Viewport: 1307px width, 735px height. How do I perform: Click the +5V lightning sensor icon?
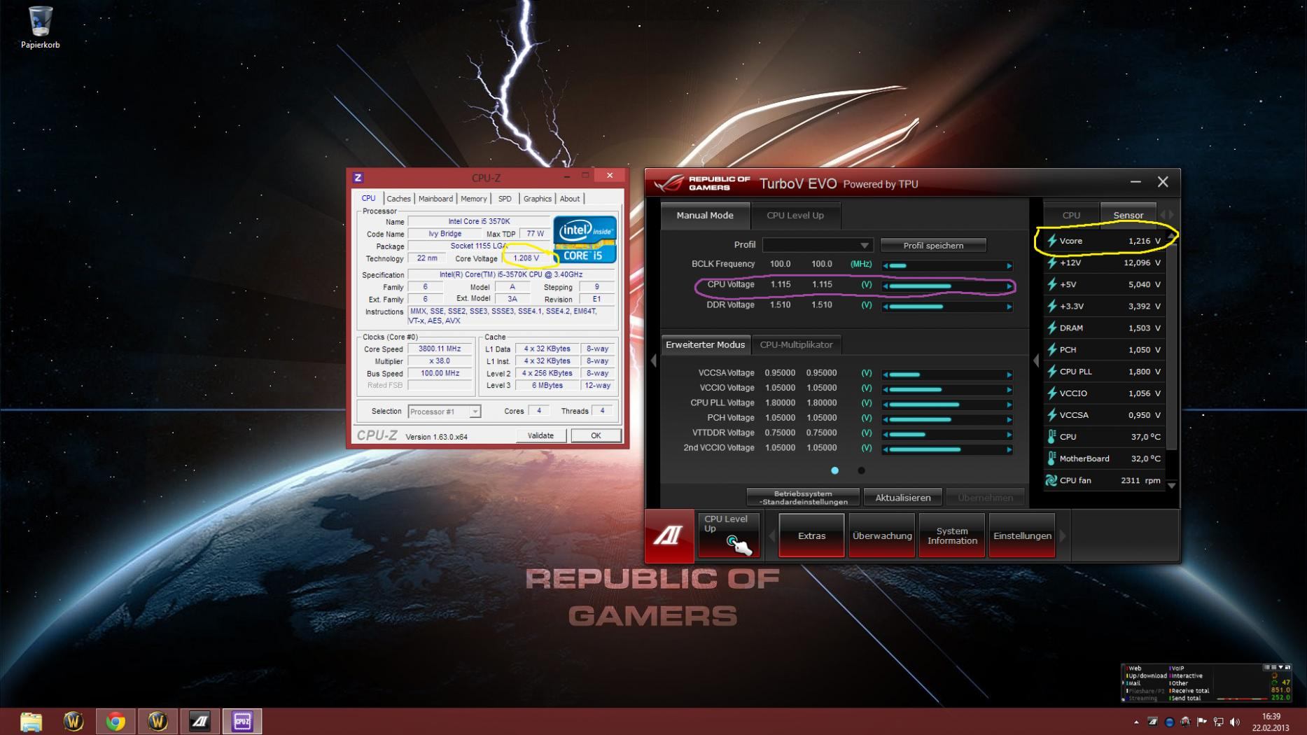pyautogui.click(x=1051, y=284)
